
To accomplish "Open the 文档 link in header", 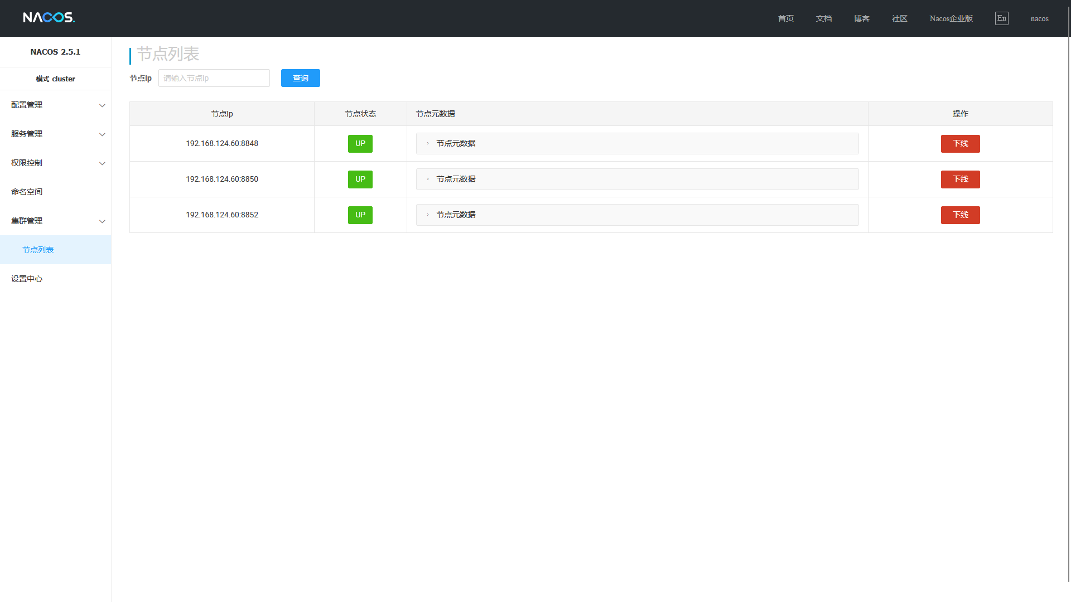I will point(823,18).
